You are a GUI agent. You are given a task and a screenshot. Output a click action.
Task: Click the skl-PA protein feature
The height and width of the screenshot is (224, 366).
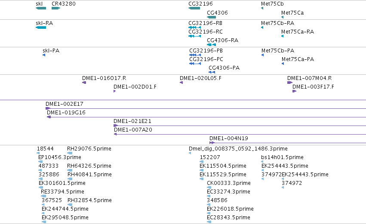44,55
